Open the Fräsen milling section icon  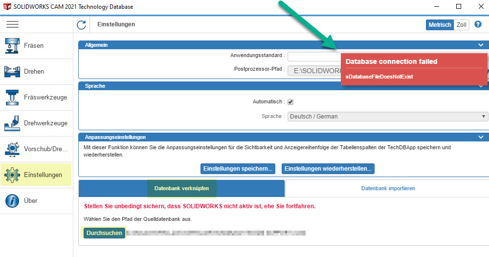tap(12, 46)
